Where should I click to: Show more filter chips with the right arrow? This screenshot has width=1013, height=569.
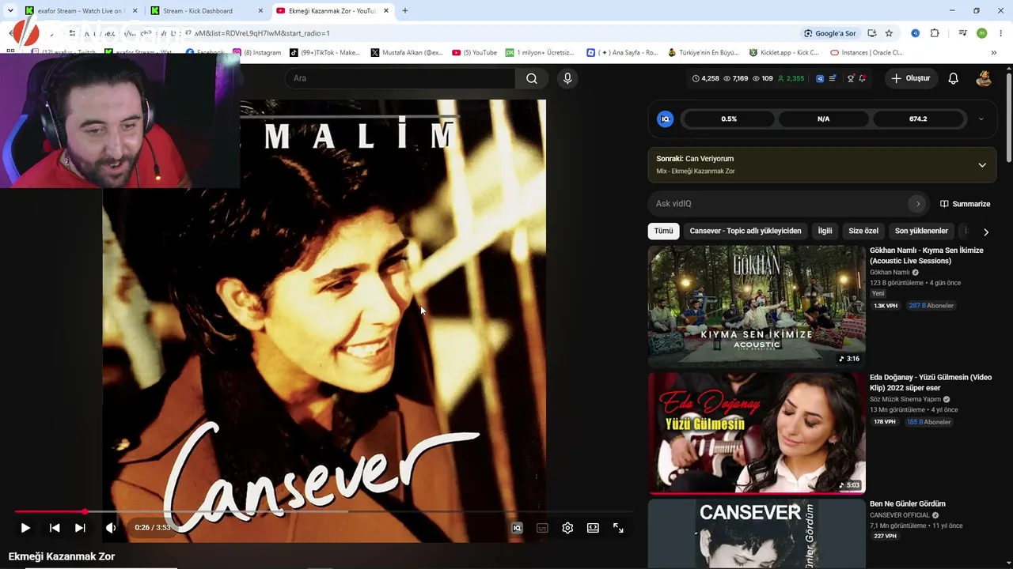coord(985,232)
